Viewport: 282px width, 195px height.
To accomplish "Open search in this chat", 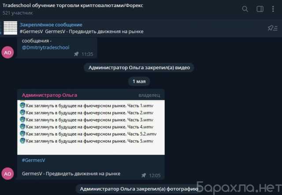I will pos(245,9).
